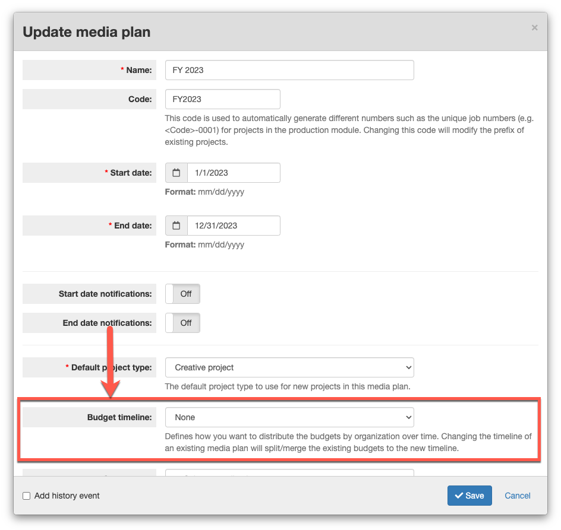Expand the Budget timeline dropdown
561x530 pixels.
(x=289, y=417)
